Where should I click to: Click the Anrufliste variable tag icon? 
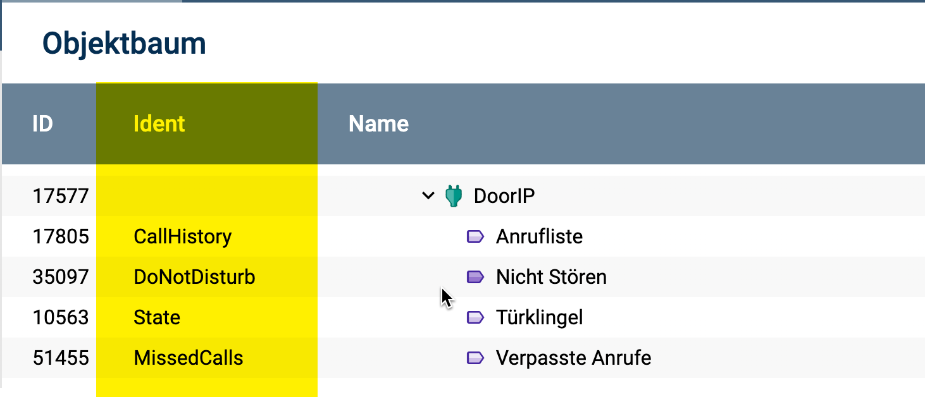coord(475,237)
